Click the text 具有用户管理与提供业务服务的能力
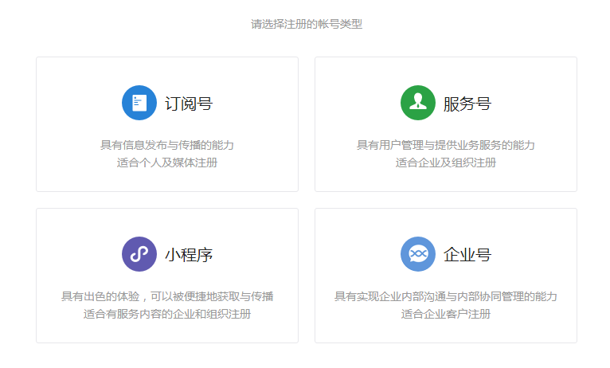Image resolution: width=610 pixels, height=368 pixels. pos(446,145)
